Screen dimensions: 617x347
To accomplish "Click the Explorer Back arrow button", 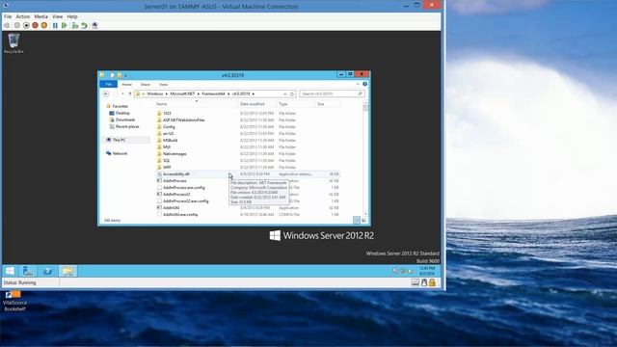I will [106, 94].
